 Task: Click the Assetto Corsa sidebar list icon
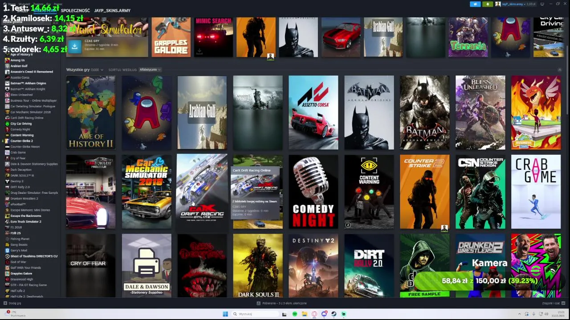7,77
